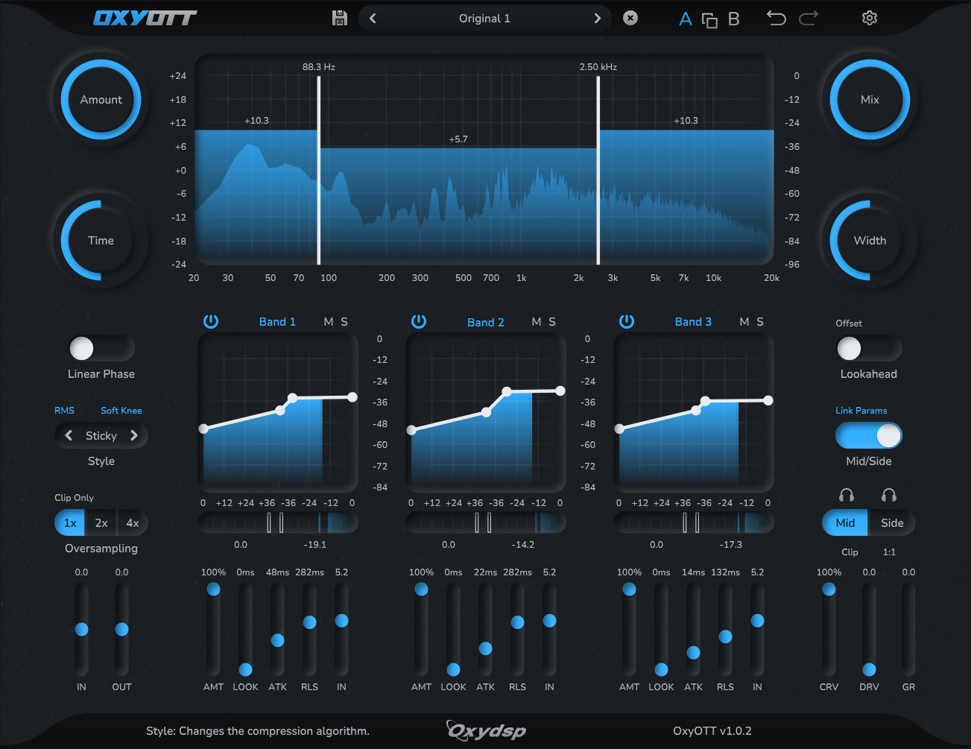
Task: Click the Band 2 title
Action: (486, 322)
